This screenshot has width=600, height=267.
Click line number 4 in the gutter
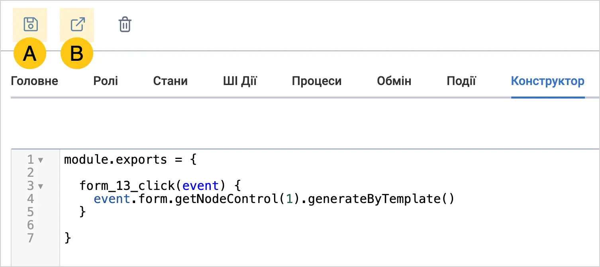[x=30, y=199]
